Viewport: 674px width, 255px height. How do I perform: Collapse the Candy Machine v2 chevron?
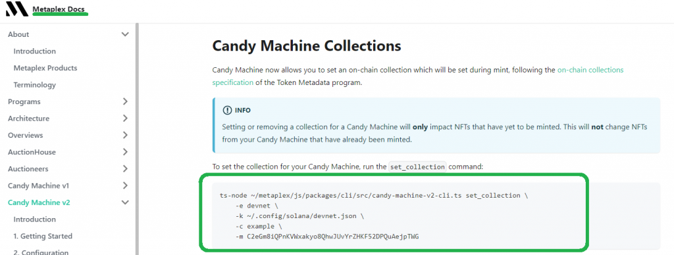pyautogui.click(x=125, y=202)
